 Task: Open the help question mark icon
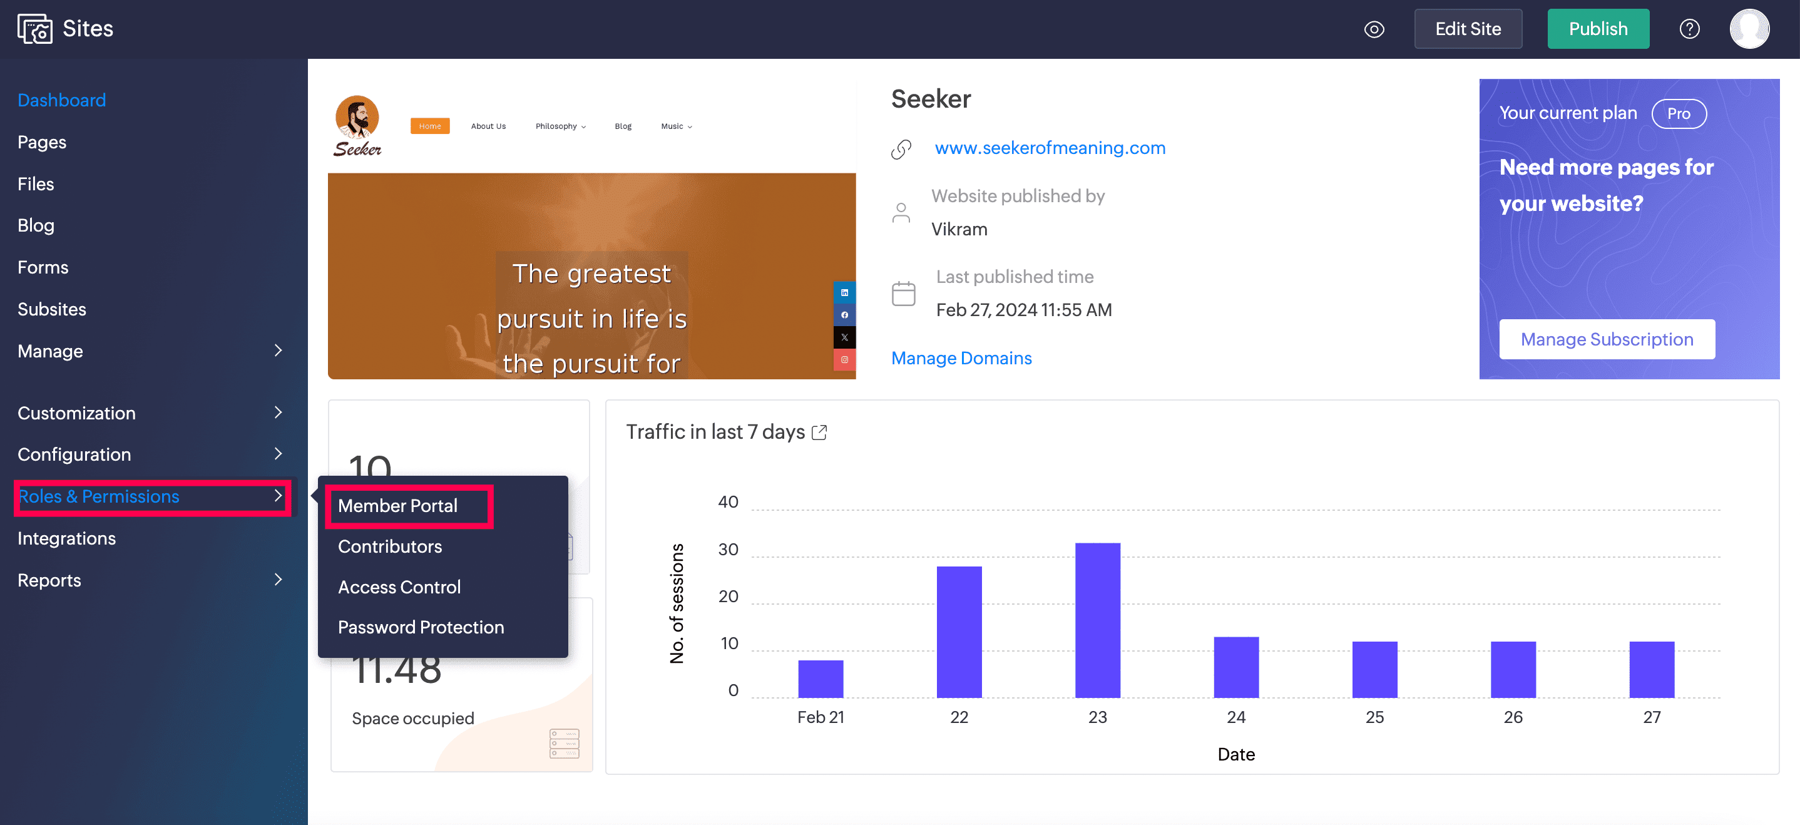click(1689, 29)
